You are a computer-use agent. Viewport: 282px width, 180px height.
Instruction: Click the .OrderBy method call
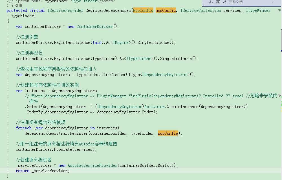click(x=35, y=112)
